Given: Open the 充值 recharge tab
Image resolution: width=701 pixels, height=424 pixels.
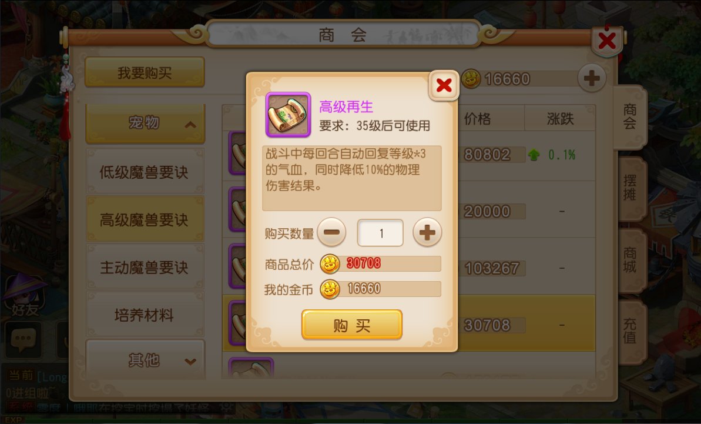Looking at the screenshot, I should 630,331.
